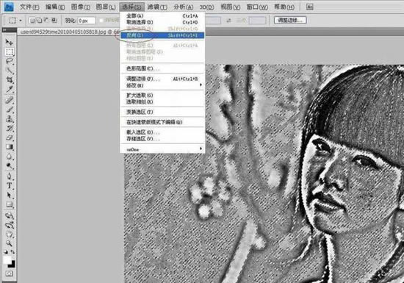The image size is (404, 283).
Task: Toggle Quick Mask mode button
Action: coord(10,273)
